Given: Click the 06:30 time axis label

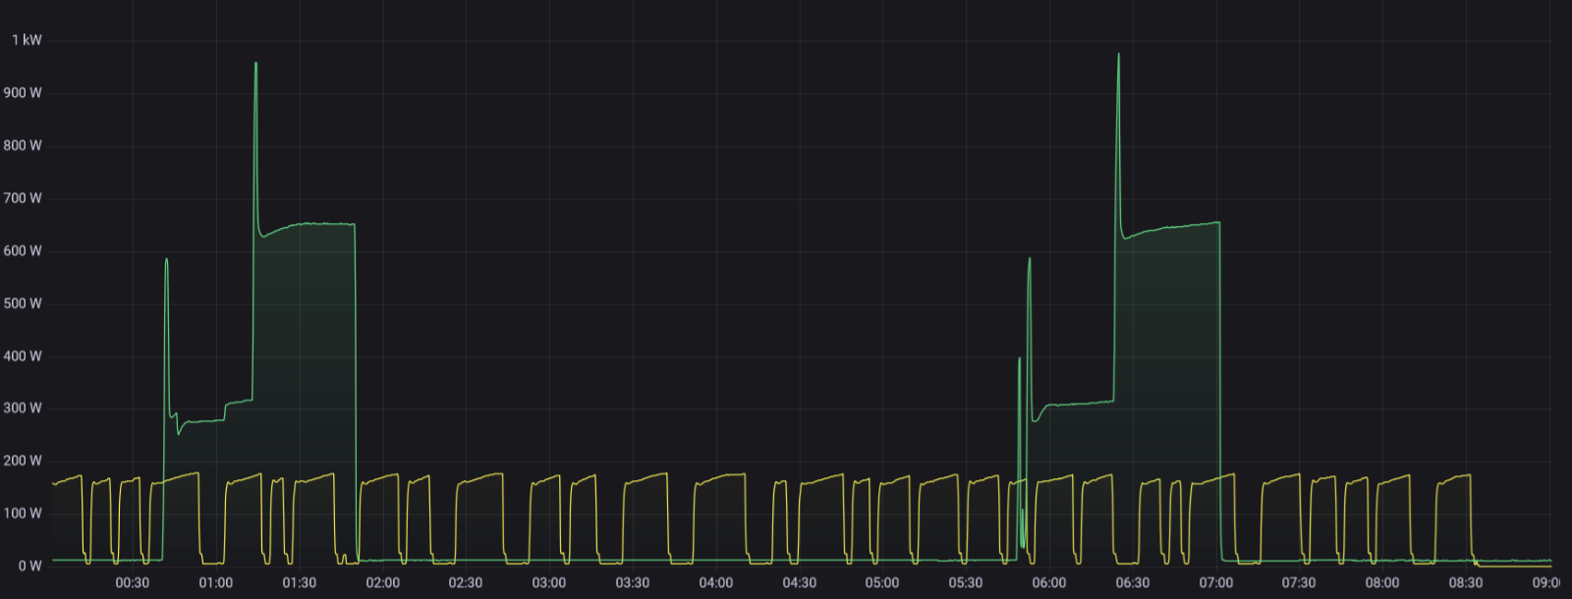Looking at the screenshot, I should tap(1133, 583).
